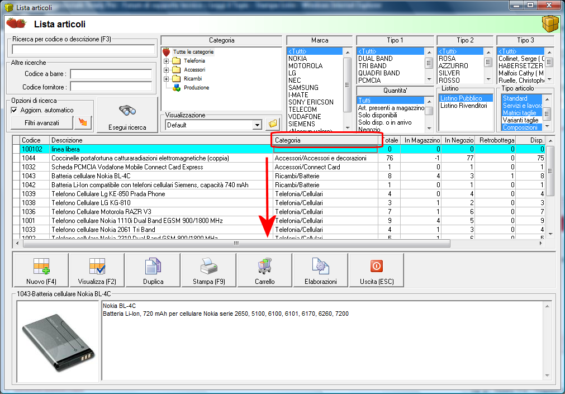This screenshot has height=394, width=565.
Task: Click the battery product thumbnail
Action: coord(58,341)
